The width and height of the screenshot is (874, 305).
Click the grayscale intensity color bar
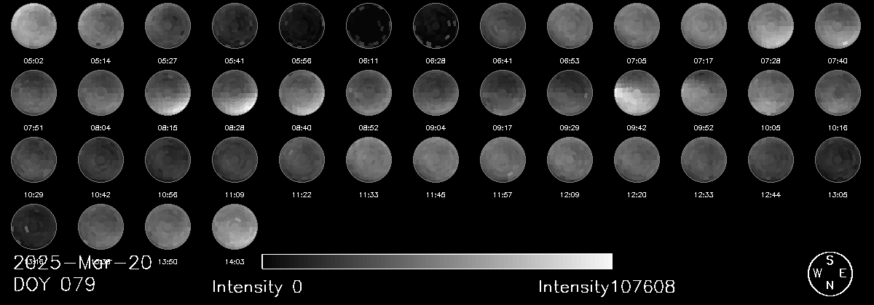pyautogui.click(x=436, y=261)
